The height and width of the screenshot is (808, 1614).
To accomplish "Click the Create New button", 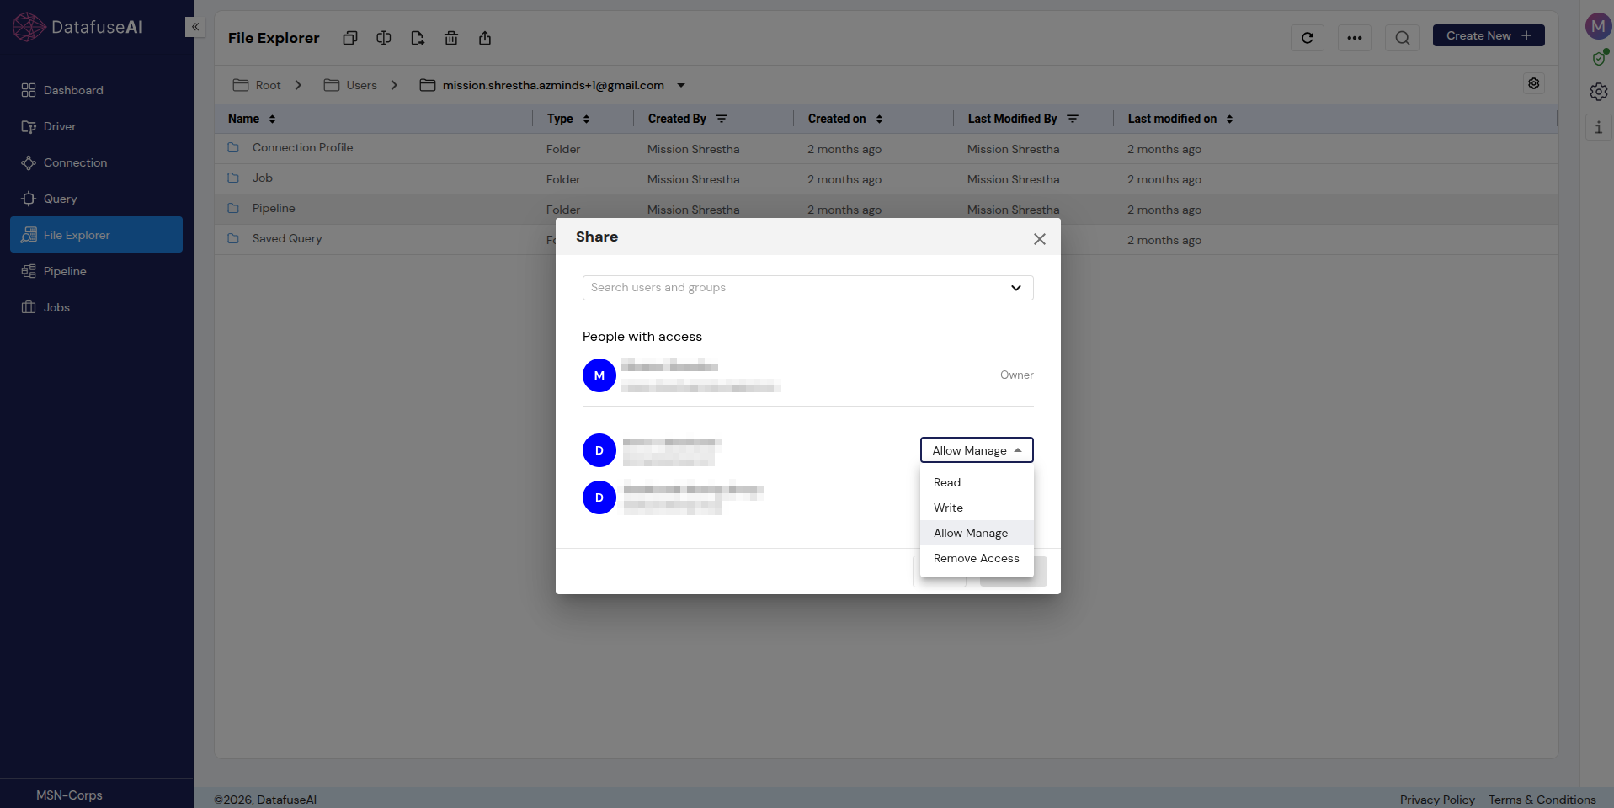I will click(x=1489, y=35).
